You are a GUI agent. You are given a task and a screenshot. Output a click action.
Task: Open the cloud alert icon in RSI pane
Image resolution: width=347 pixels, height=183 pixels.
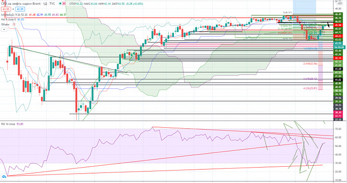[4, 176]
